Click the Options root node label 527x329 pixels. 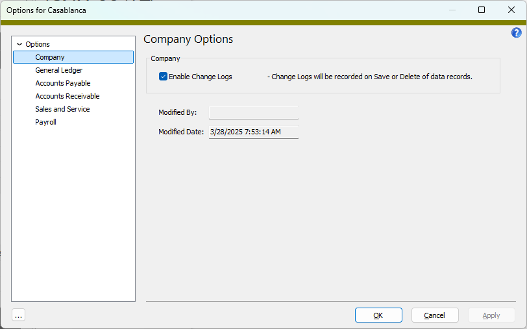tap(38, 44)
